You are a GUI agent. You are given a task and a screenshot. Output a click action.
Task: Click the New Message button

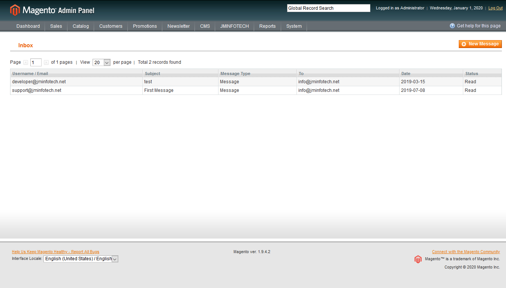pyautogui.click(x=480, y=44)
